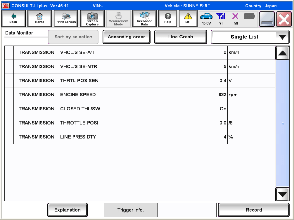Tick the ENGINE SPEED row checkbox
The image size is (294, 220).
[9, 95]
